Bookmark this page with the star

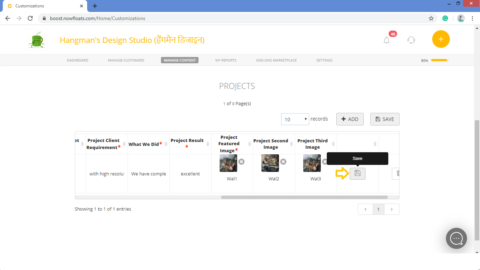[431, 18]
